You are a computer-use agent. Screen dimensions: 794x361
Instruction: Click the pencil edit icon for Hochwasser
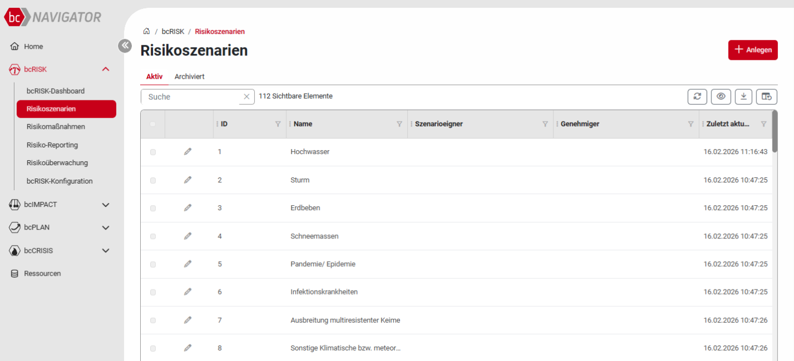point(188,151)
